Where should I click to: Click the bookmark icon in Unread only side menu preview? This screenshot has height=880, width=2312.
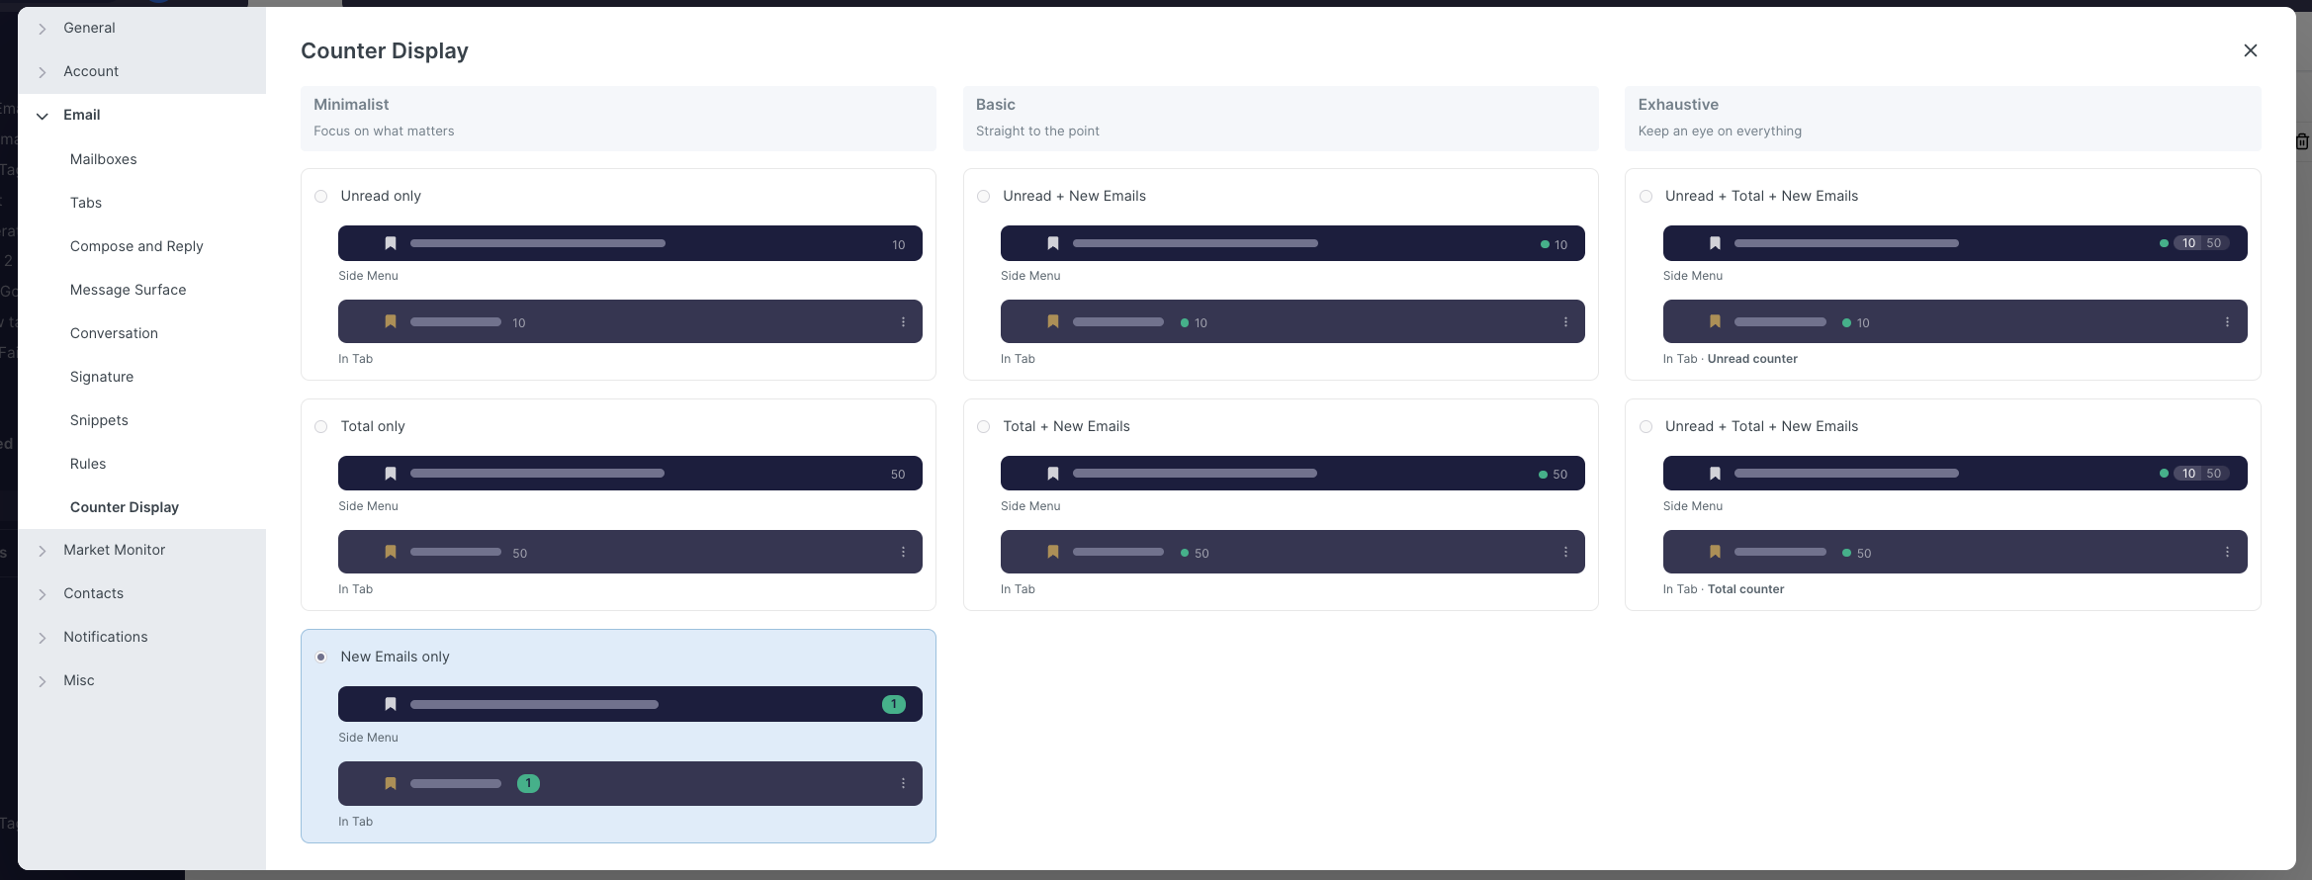(391, 243)
